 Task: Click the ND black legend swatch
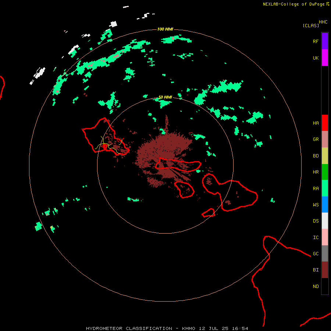pyautogui.click(x=325, y=286)
